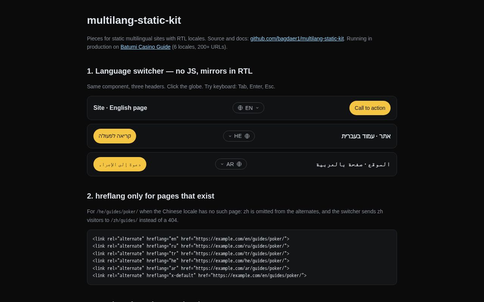Click the Arabic site title text

(353, 164)
